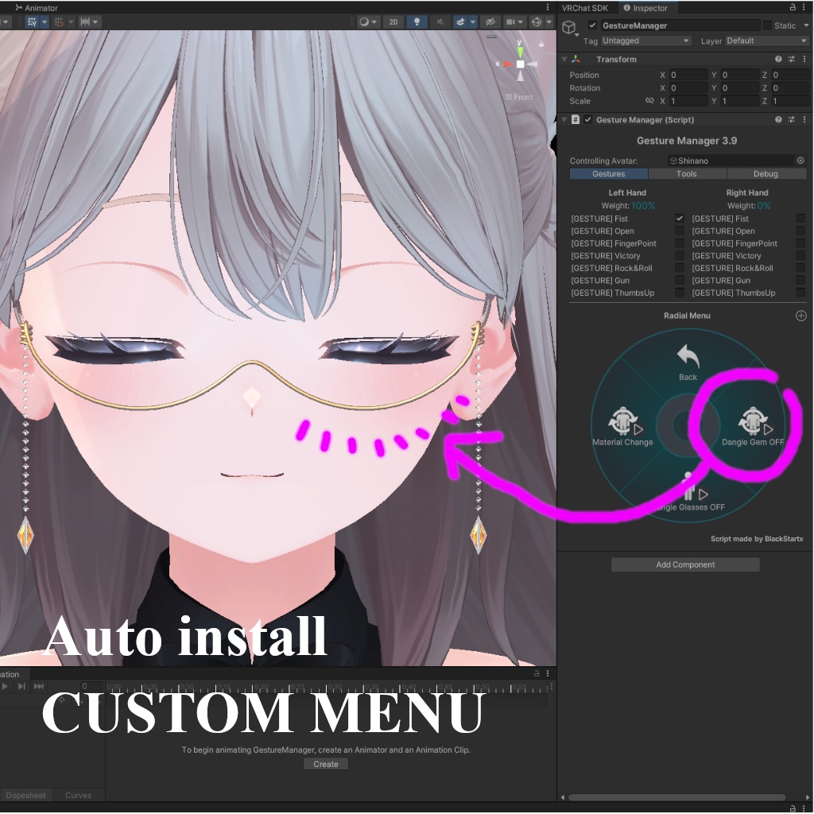Click the orientation gizmo in scene view
This screenshot has height=814, width=814.
click(x=520, y=64)
